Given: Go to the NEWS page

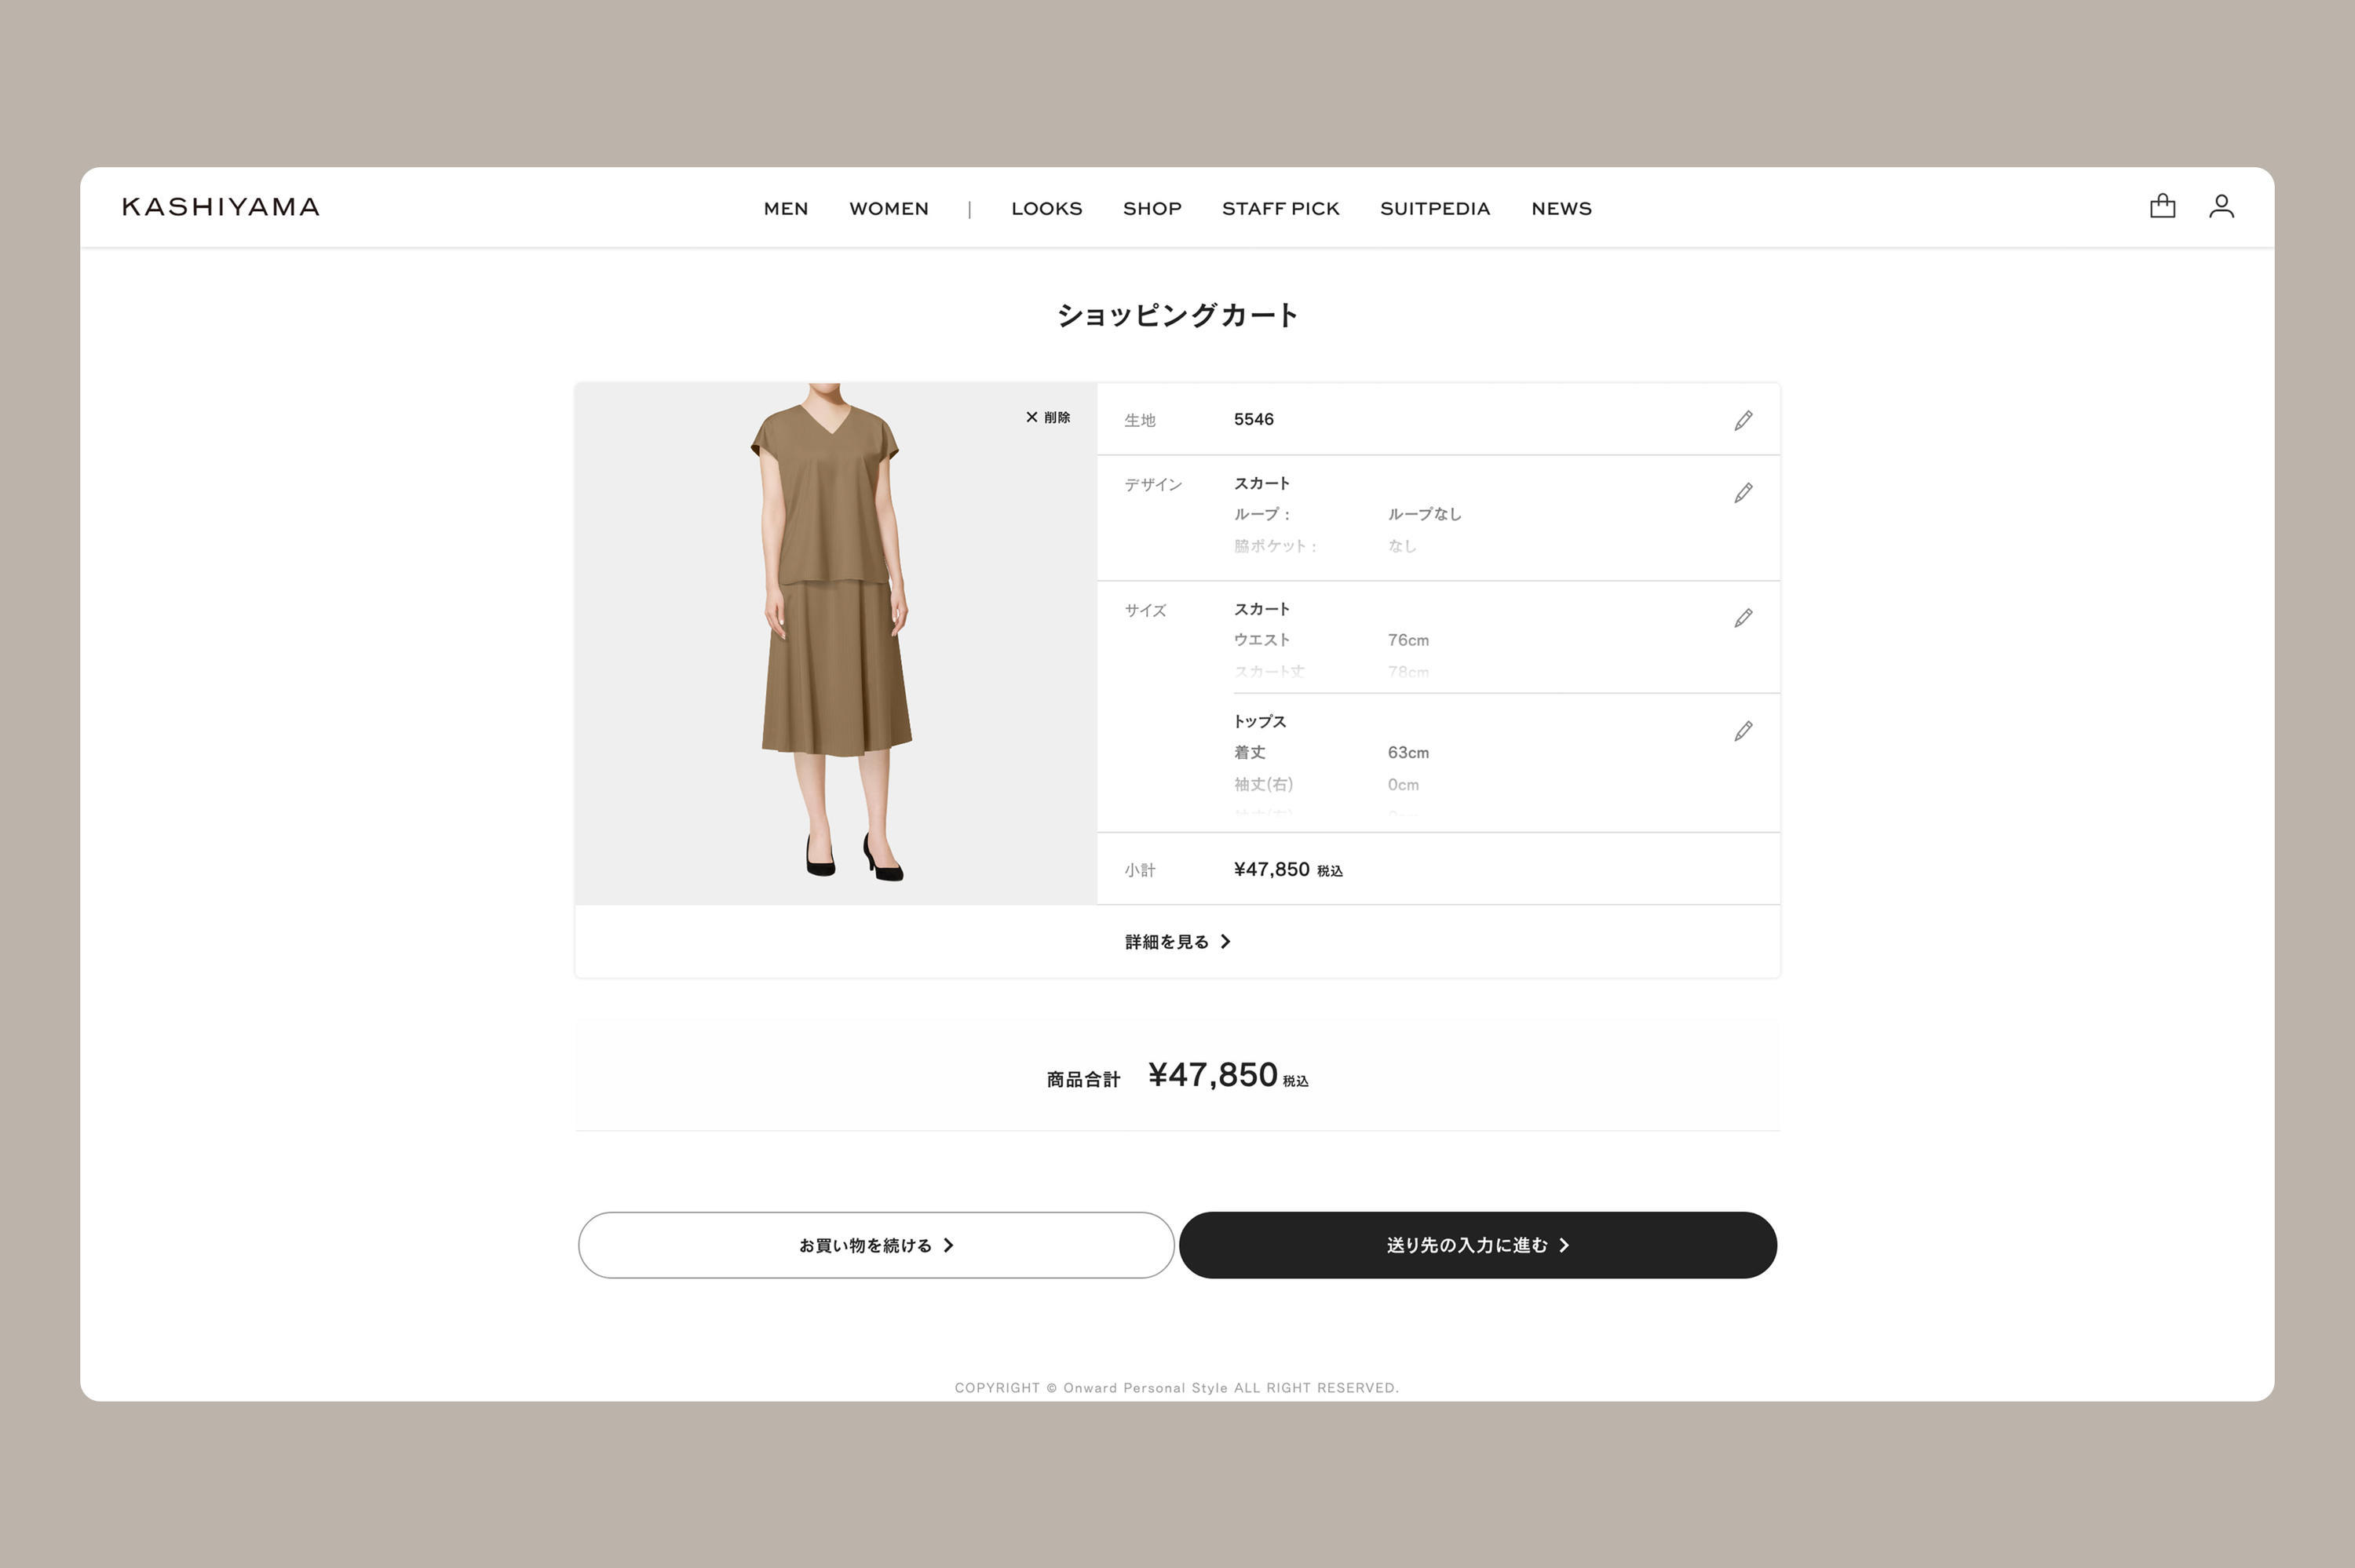Looking at the screenshot, I should pyautogui.click(x=1561, y=208).
